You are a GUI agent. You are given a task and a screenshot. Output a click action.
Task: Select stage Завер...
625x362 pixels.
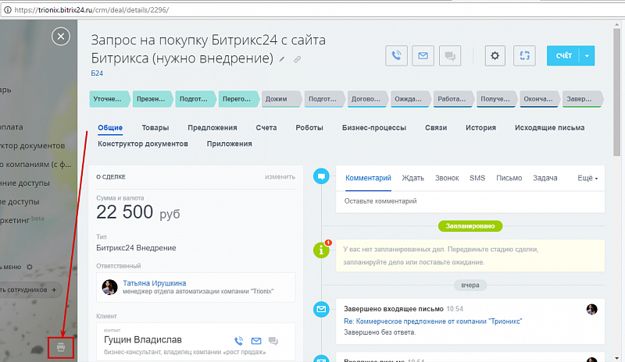[582, 99]
